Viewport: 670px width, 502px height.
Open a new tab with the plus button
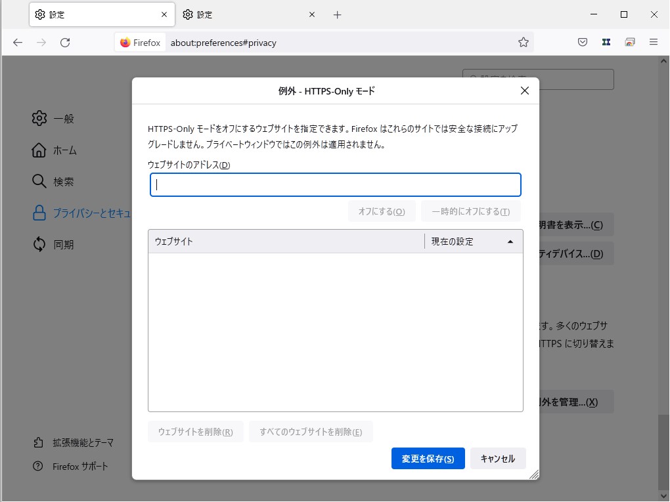coord(337,14)
